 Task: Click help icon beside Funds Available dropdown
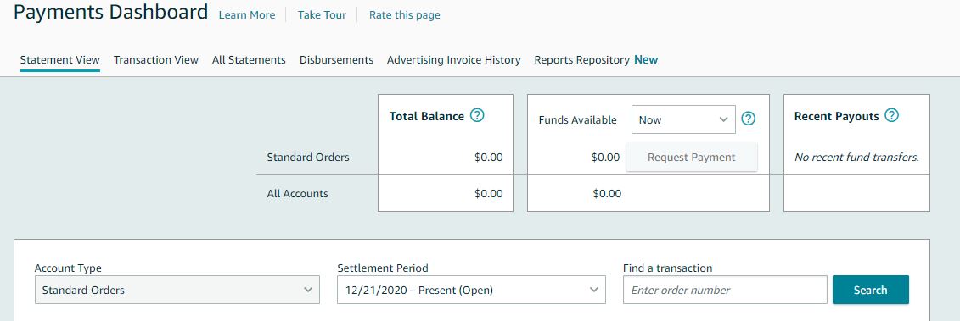click(x=748, y=119)
